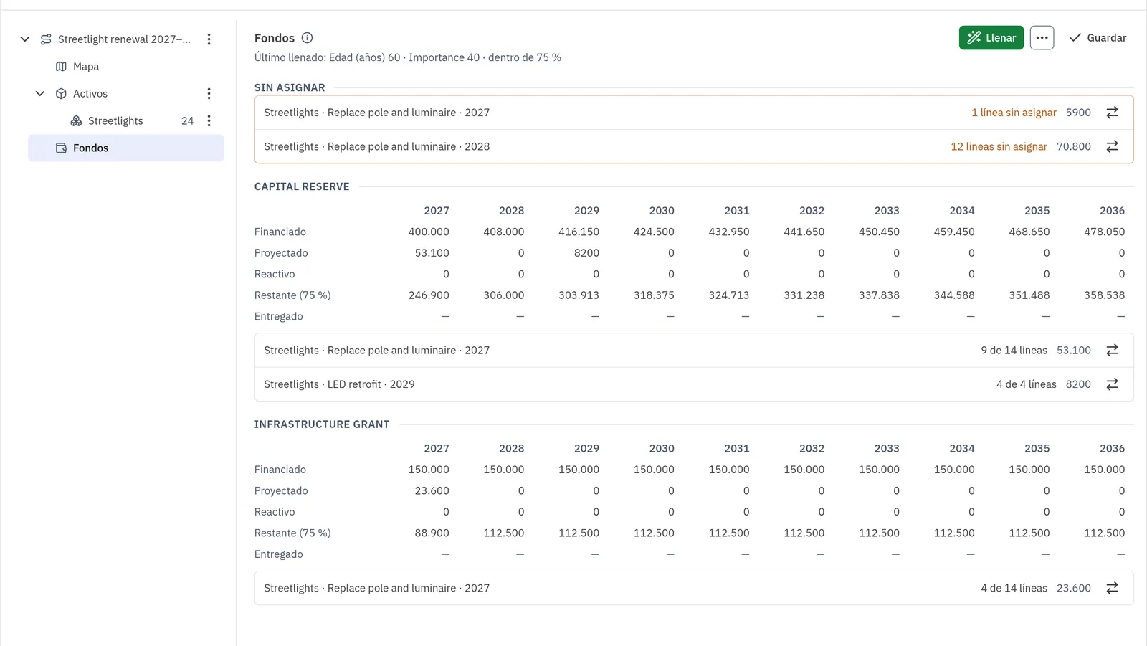
Task: Open options menu for Streetlight renewal plan
Action: (209, 39)
